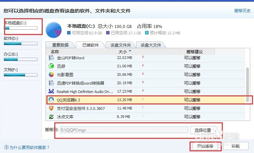Click the 搬移建议 column header

[194, 52]
